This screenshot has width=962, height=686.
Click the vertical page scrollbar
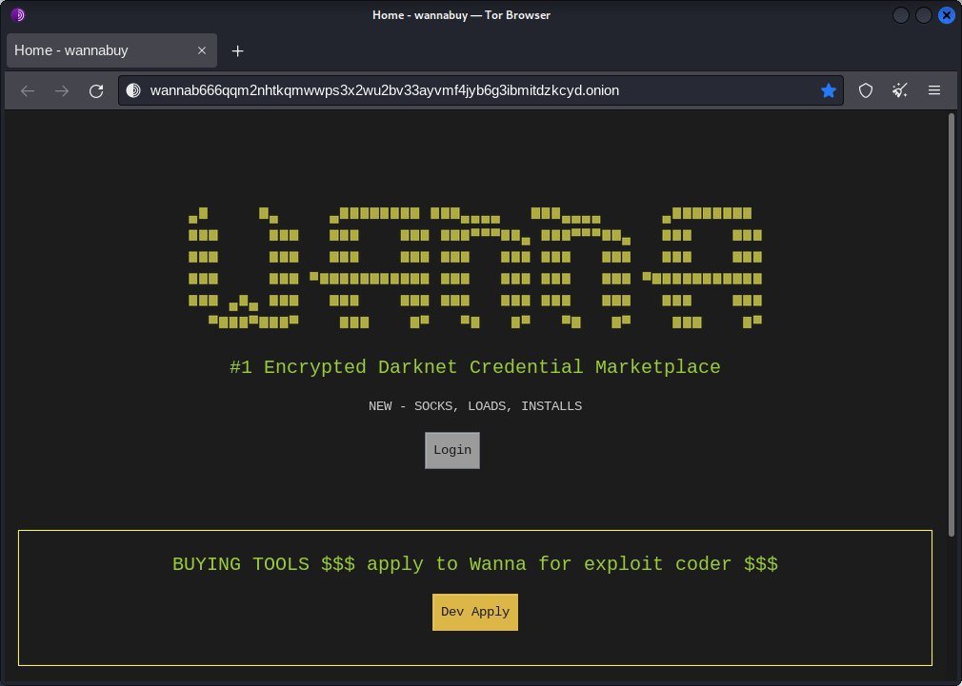[951, 323]
